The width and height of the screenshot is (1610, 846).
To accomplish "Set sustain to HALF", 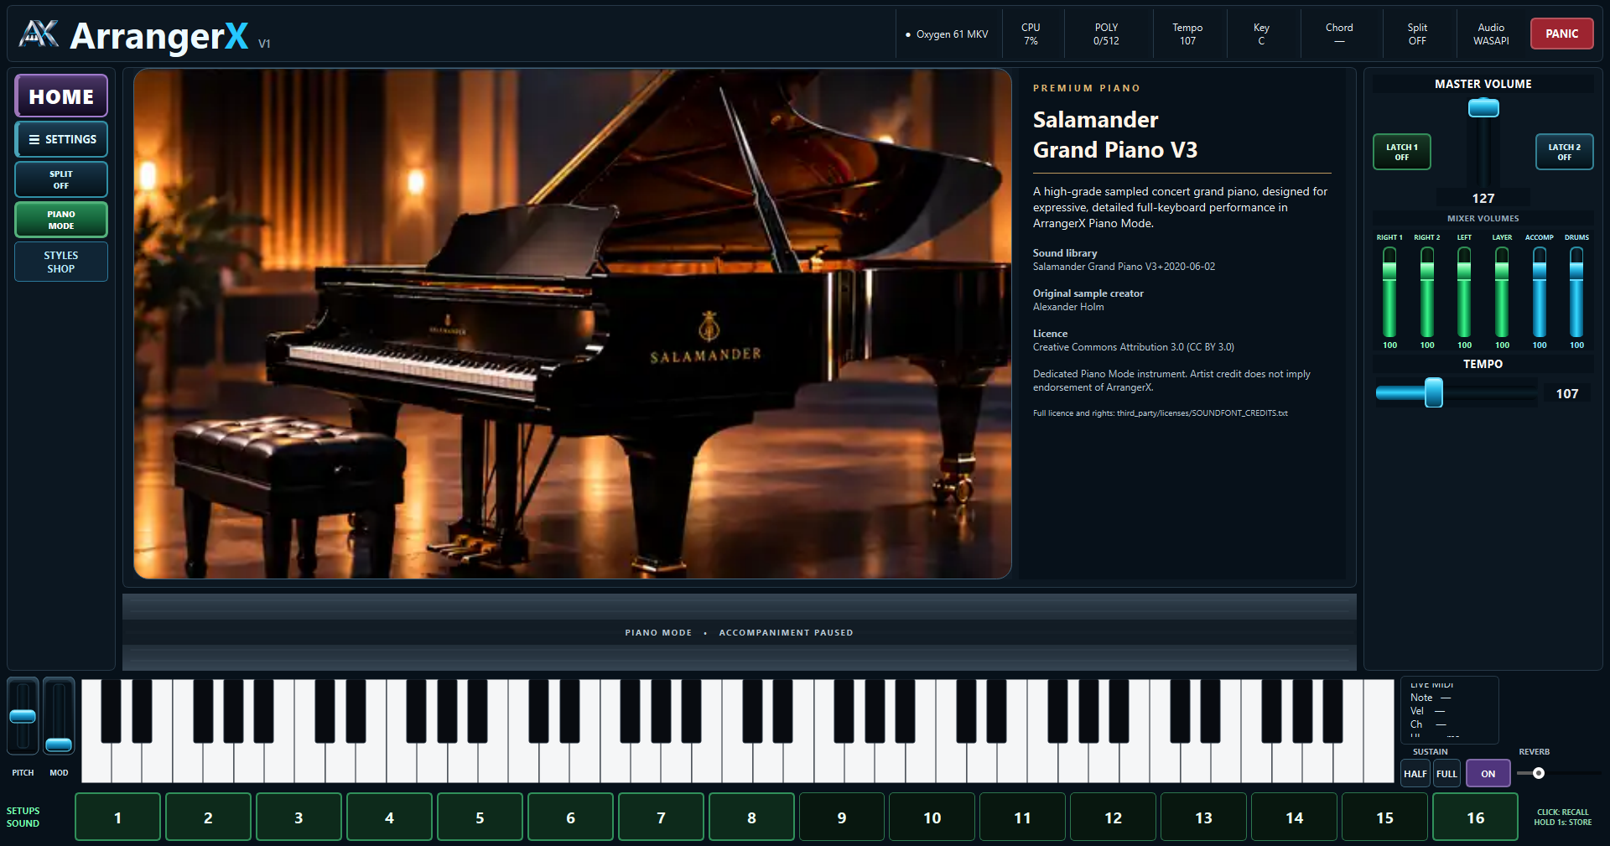I will pos(1415,774).
